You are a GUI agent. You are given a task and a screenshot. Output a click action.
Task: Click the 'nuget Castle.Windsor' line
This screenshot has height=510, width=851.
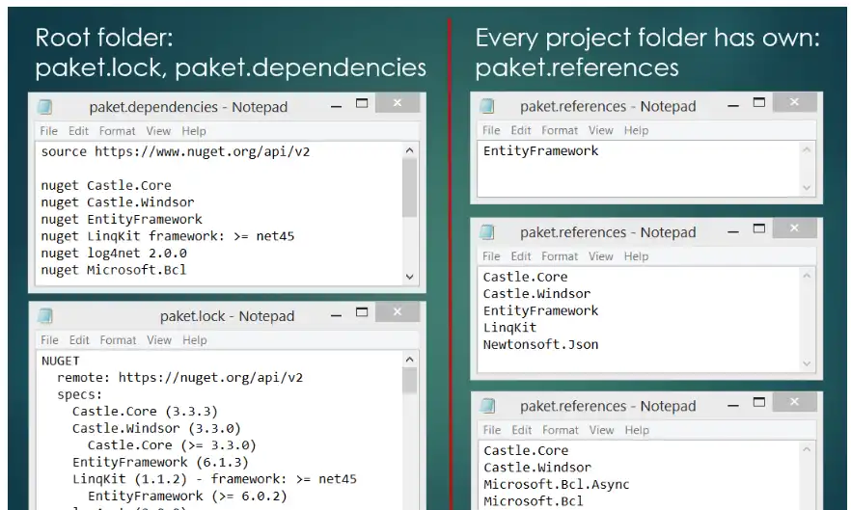118,202
